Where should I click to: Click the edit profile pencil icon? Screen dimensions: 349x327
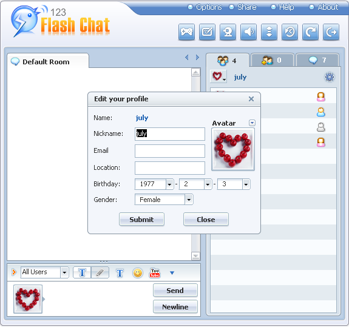point(207,32)
